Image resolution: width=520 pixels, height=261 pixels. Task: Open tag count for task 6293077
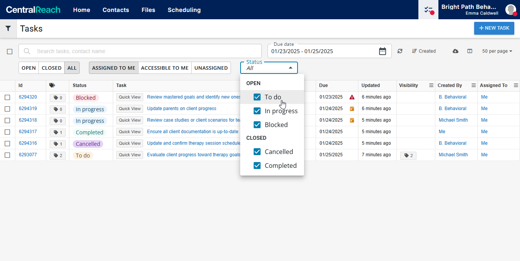coord(58,156)
